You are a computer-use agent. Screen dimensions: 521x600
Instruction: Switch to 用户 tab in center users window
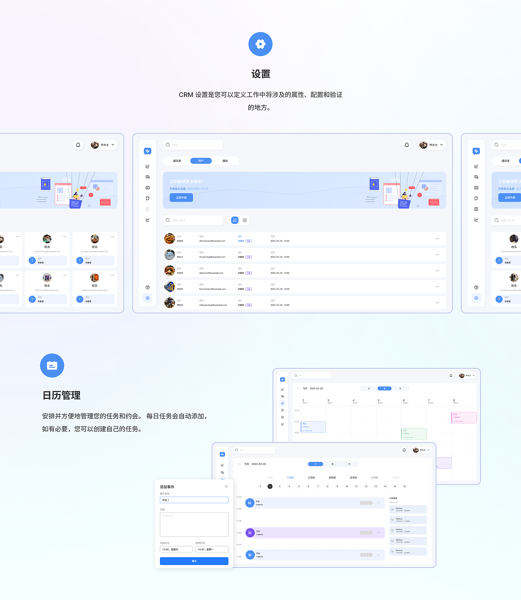point(201,161)
